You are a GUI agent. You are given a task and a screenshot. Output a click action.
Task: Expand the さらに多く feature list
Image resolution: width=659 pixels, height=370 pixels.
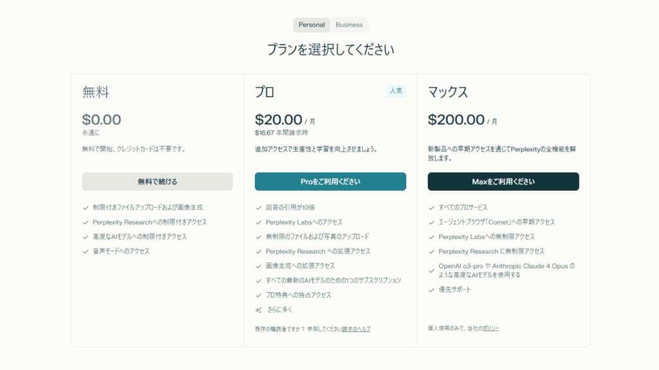click(279, 310)
